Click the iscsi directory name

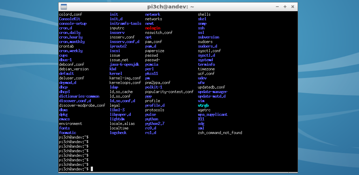tap(115, 51)
